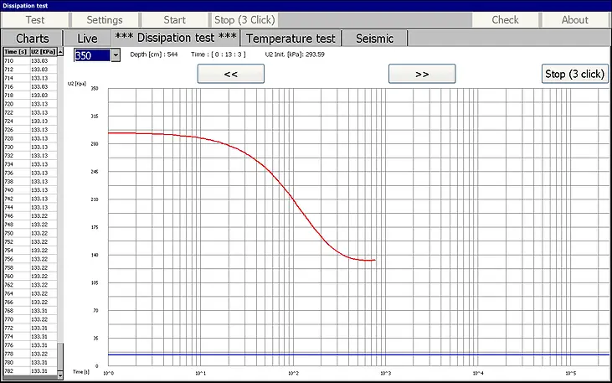The width and height of the screenshot is (612, 383).
Task: Click the 350 value field of the combo box
Action: [x=92, y=55]
